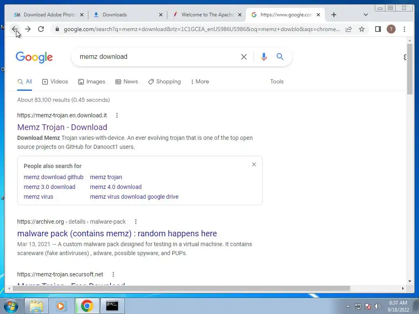Open options for memz-trojan.en.download.it result

coord(117,115)
